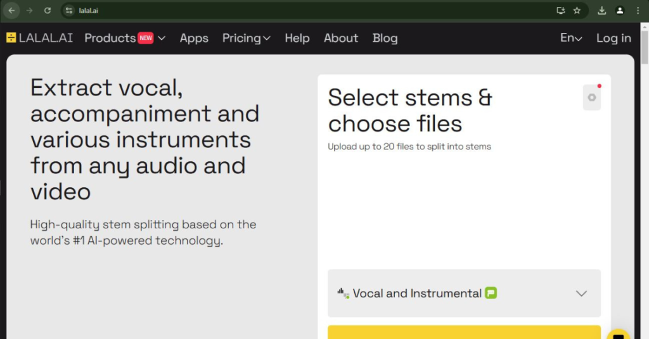Click the NEW badge next to Products
This screenshot has width=649, height=339.
(146, 38)
